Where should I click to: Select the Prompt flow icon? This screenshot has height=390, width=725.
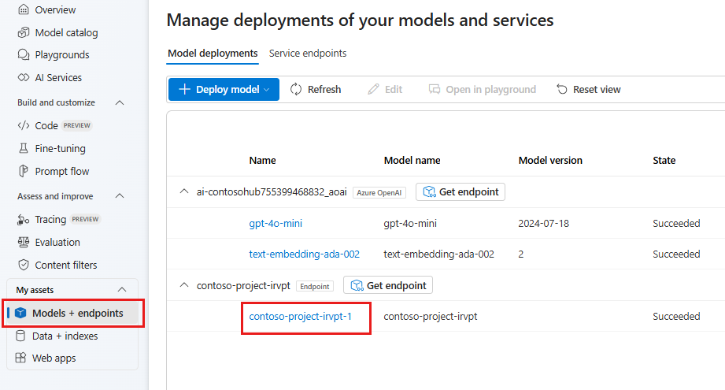(23, 171)
